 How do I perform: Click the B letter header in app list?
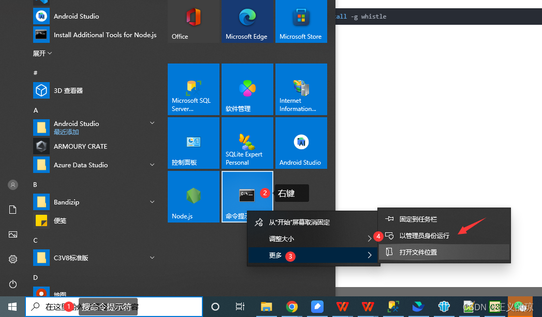(x=35, y=185)
